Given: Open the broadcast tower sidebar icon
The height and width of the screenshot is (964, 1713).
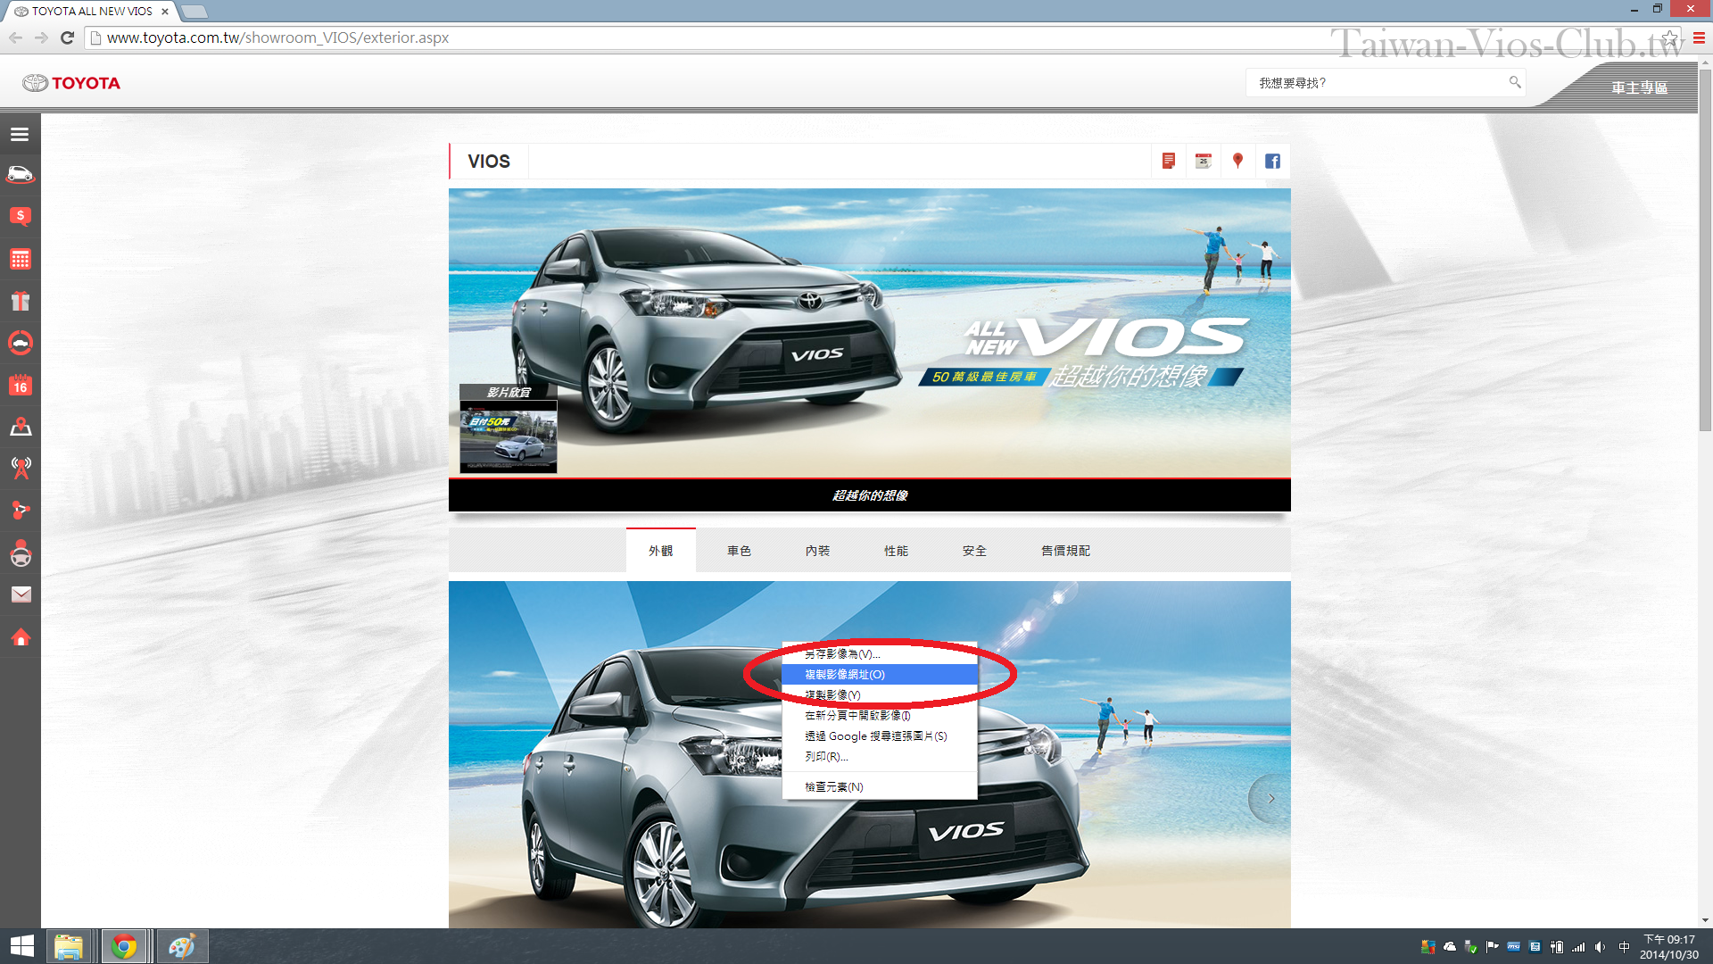Looking at the screenshot, I should (20, 468).
